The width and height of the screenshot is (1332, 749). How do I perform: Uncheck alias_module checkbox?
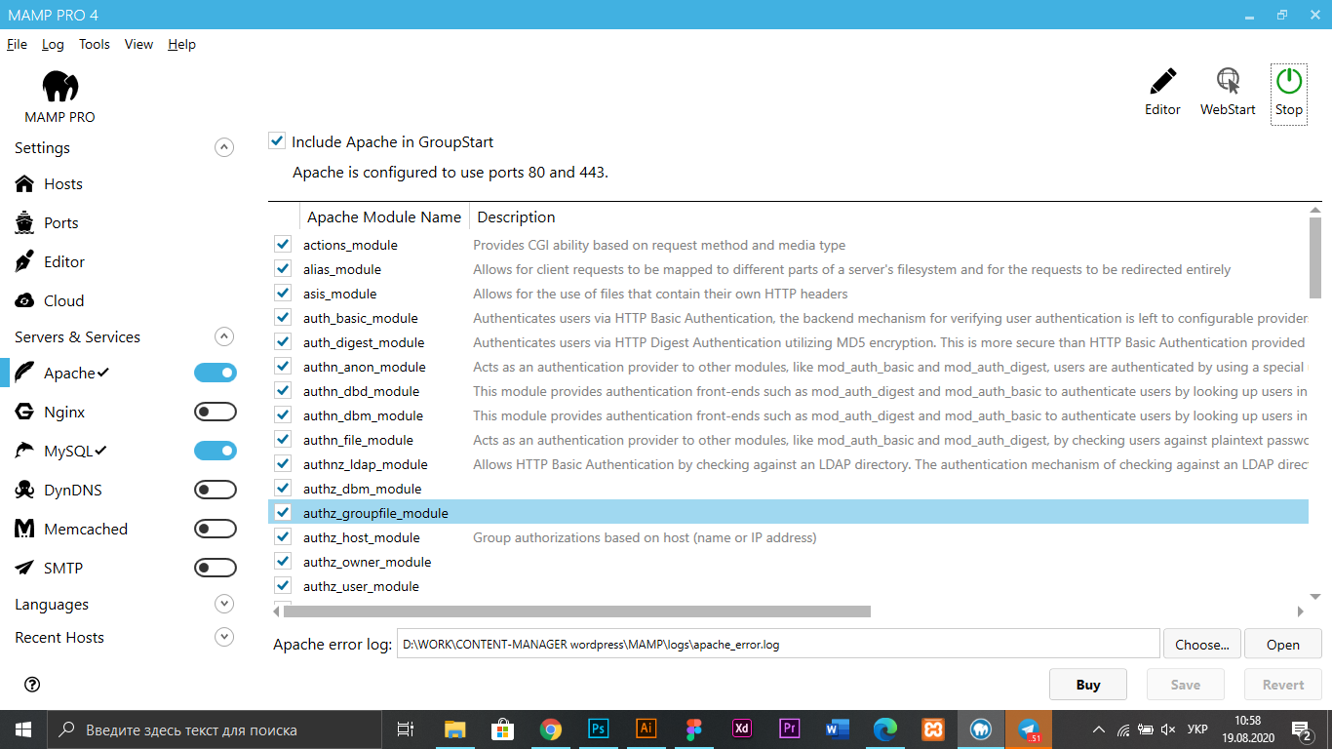pos(283,268)
